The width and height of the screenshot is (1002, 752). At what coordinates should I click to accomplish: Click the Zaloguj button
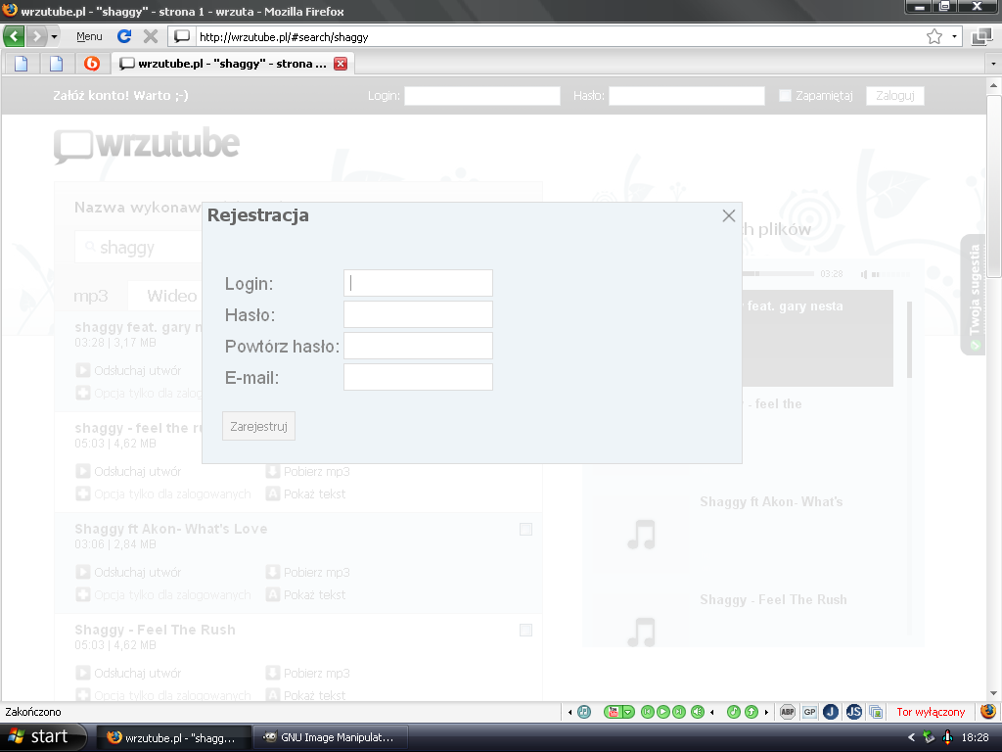(894, 96)
